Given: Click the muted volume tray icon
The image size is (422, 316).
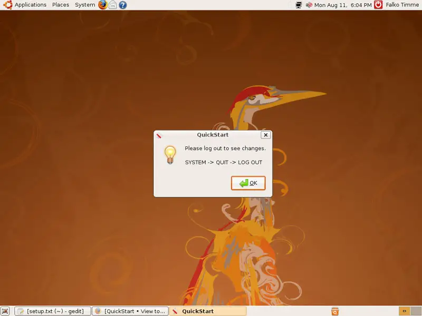Looking at the screenshot, I should (309, 5).
